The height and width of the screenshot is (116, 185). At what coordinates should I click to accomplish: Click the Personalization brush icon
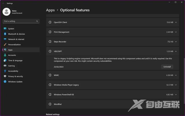tap(5, 45)
